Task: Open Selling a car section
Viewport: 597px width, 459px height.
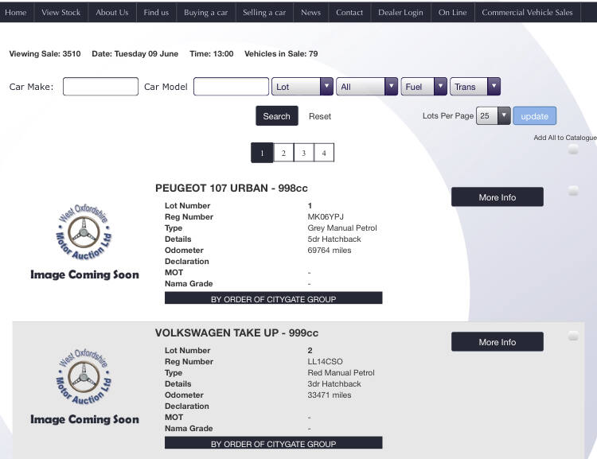Action: coord(264,12)
